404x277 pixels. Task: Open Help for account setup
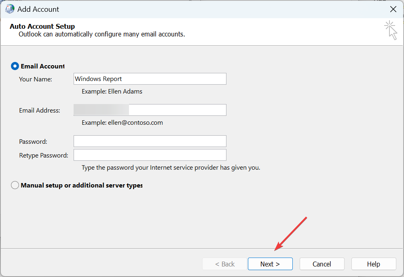pyautogui.click(x=374, y=264)
